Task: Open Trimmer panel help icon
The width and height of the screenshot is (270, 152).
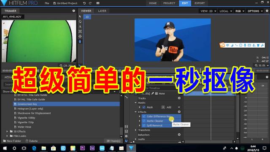Action: click(74, 11)
